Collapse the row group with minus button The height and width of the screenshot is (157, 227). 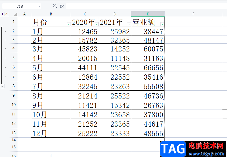click(2, 86)
